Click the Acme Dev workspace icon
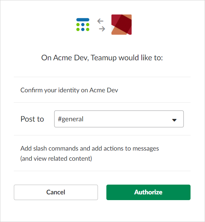The width and height of the screenshot is (205, 222). point(122,25)
